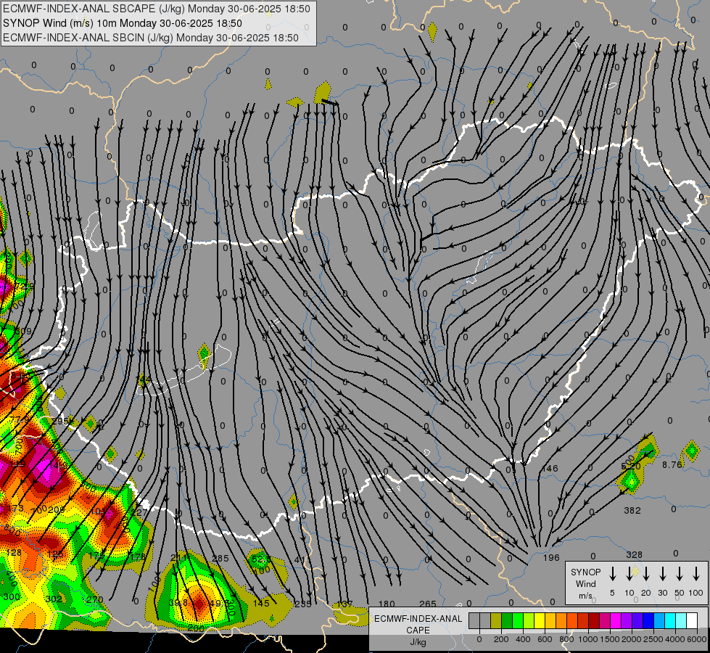Image resolution: width=710 pixels, height=653 pixels.
Task: Click the map value 146
Action: [x=550, y=469]
